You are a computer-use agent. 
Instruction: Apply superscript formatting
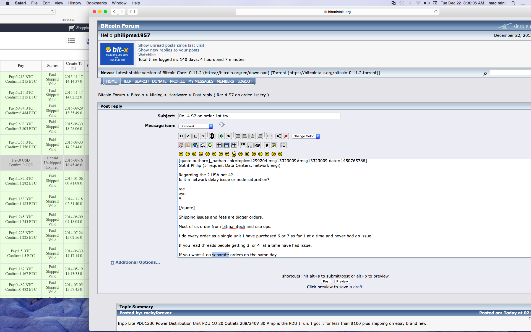click(x=243, y=145)
